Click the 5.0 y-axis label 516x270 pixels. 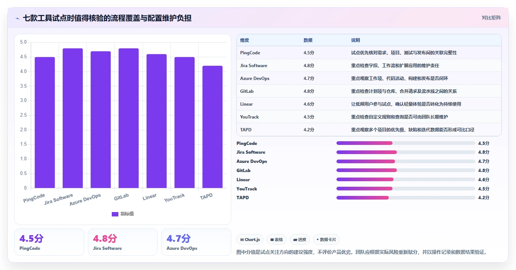(x=23, y=42)
